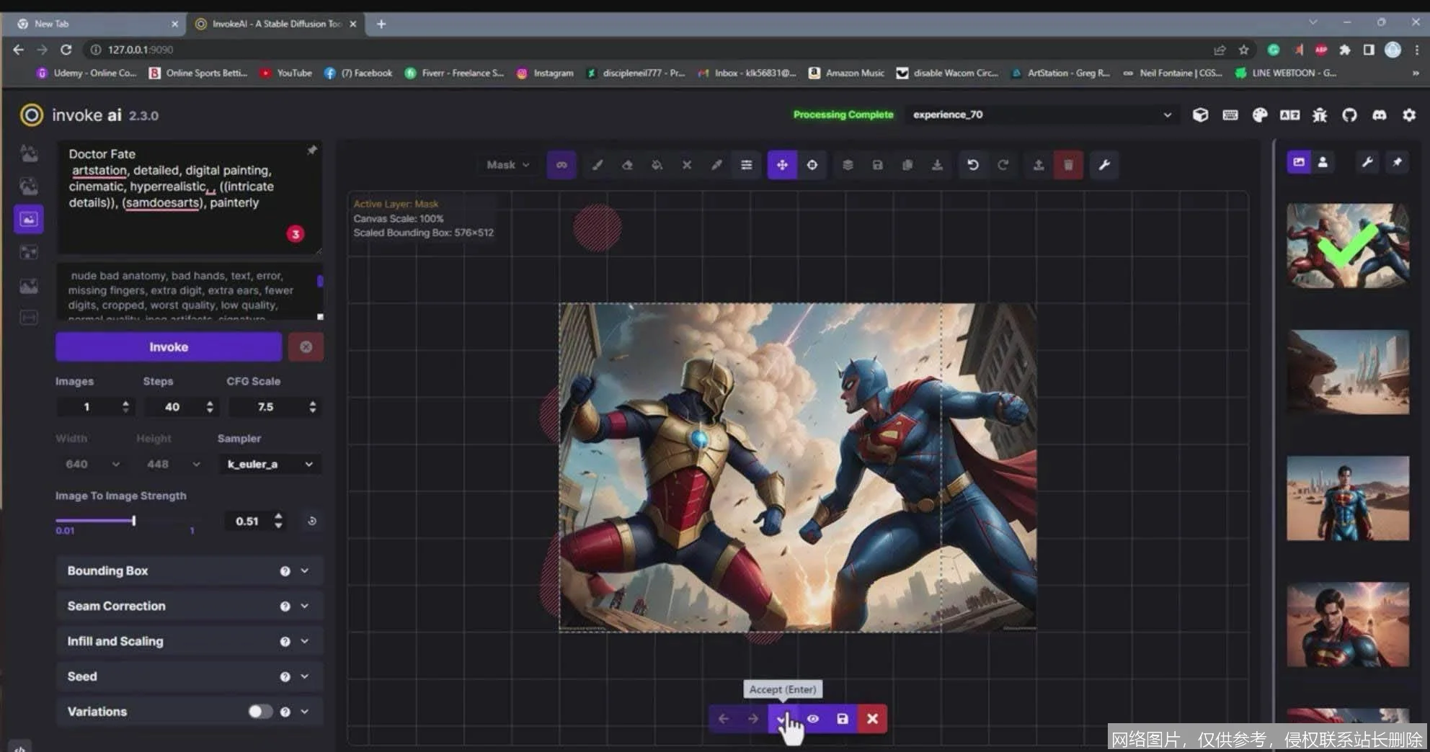
Task: Toggle mask layer options infinity button
Action: (x=561, y=165)
